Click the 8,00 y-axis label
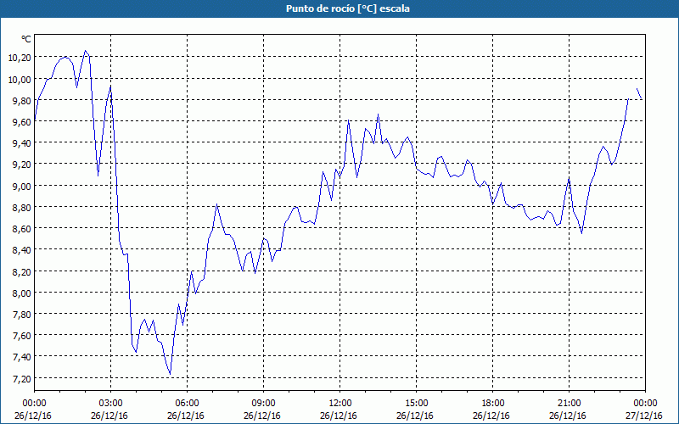 [x=22, y=293]
